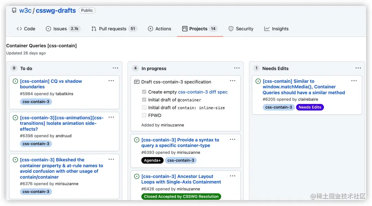Click the open issue icon on Isolate animation side-effects card
This screenshot has height=206, width=372.
15,118
